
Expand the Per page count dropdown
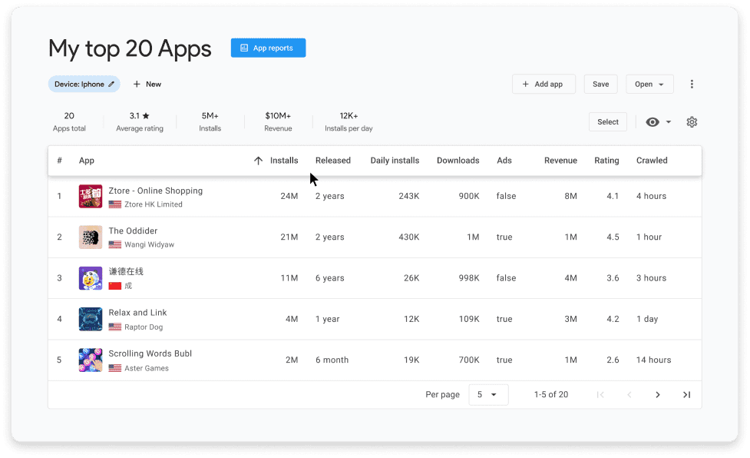click(488, 395)
